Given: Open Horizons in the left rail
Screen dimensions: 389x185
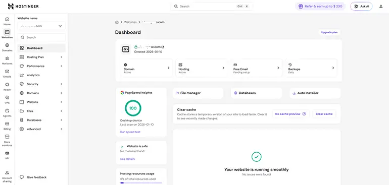Looking at the screenshot, I should tap(7, 60).
